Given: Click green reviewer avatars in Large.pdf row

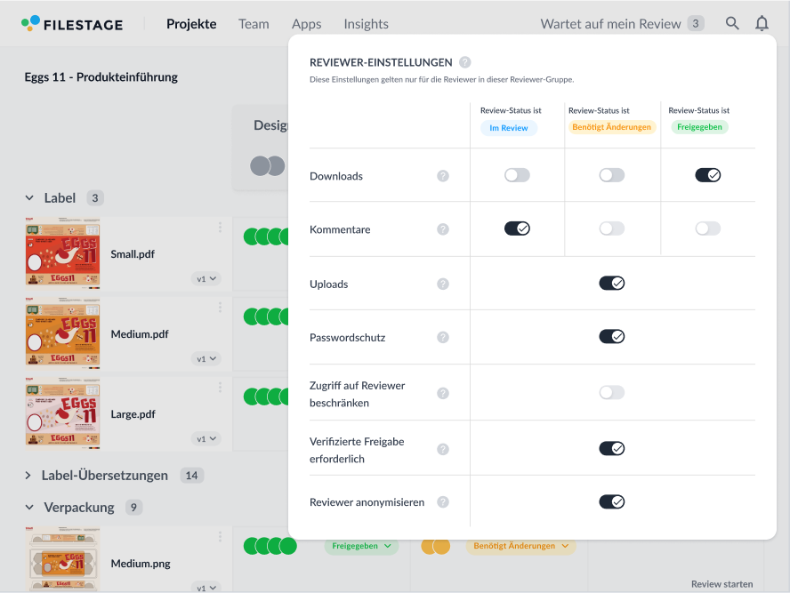Looking at the screenshot, I should (x=266, y=397).
